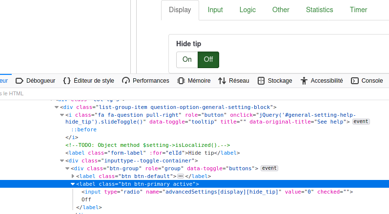Image resolution: width=389 pixels, height=214 pixels.
Task: Click the event badge on btn-group div
Action: (x=269, y=168)
